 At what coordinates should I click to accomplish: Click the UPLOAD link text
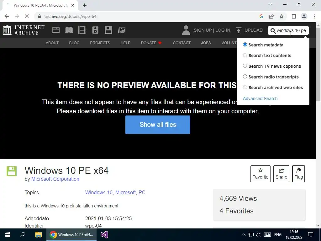[253, 30]
